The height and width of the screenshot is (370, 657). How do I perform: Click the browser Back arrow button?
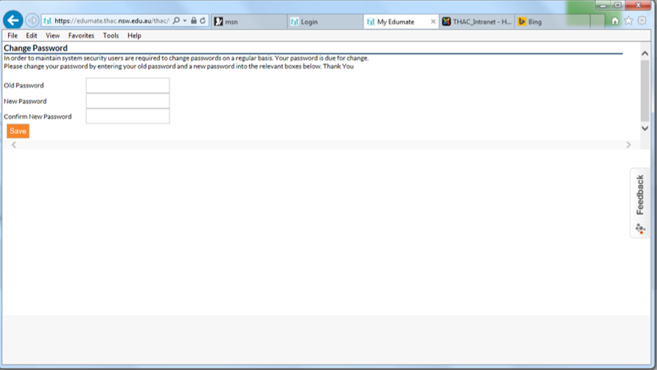click(13, 20)
